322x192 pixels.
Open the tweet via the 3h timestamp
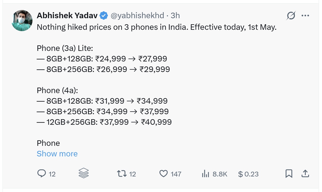[x=175, y=16]
